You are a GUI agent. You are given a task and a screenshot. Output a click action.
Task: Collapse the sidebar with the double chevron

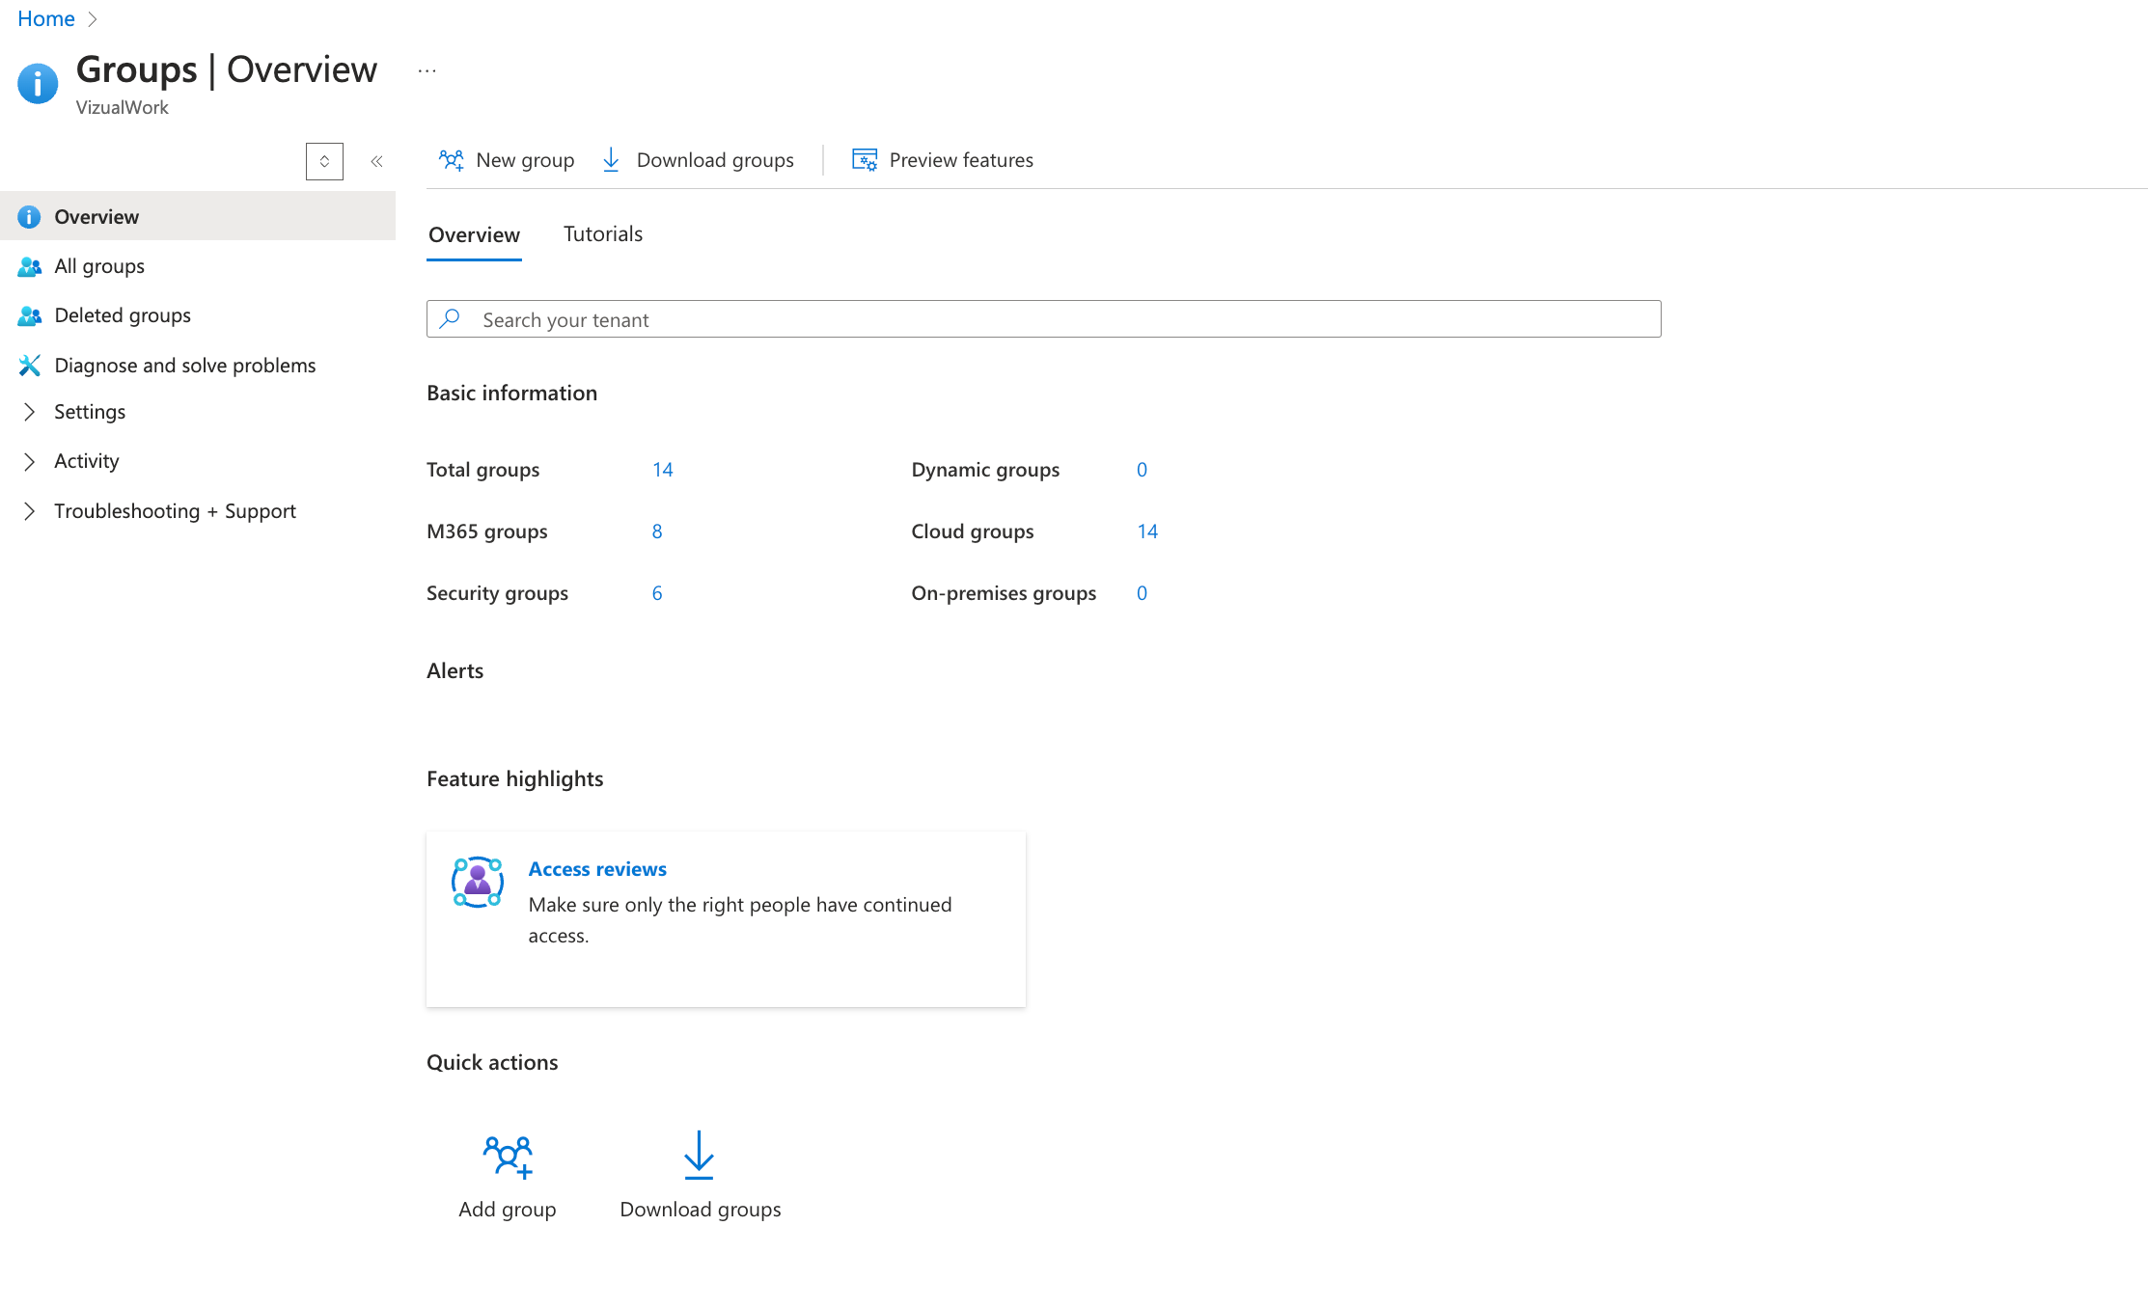[x=377, y=161]
